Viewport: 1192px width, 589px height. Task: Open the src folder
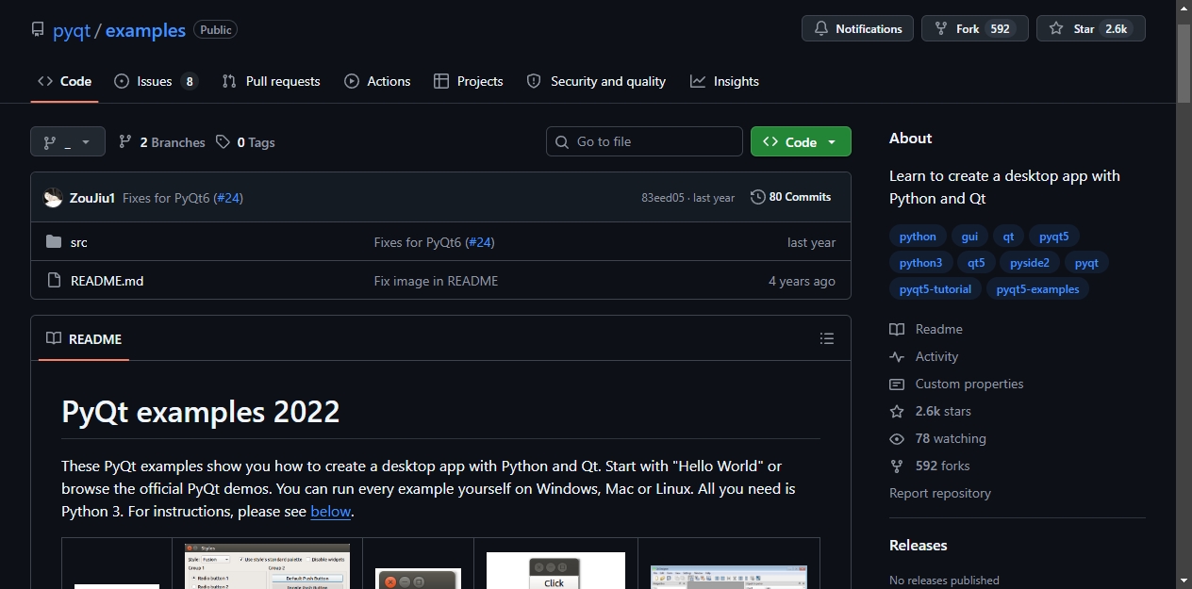pyautogui.click(x=79, y=242)
